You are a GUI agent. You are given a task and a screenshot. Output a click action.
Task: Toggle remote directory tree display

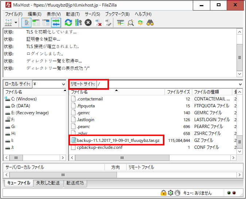[46, 23]
